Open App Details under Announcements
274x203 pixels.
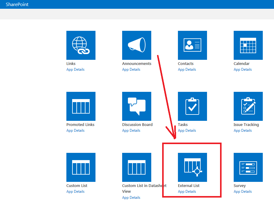point(131,69)
